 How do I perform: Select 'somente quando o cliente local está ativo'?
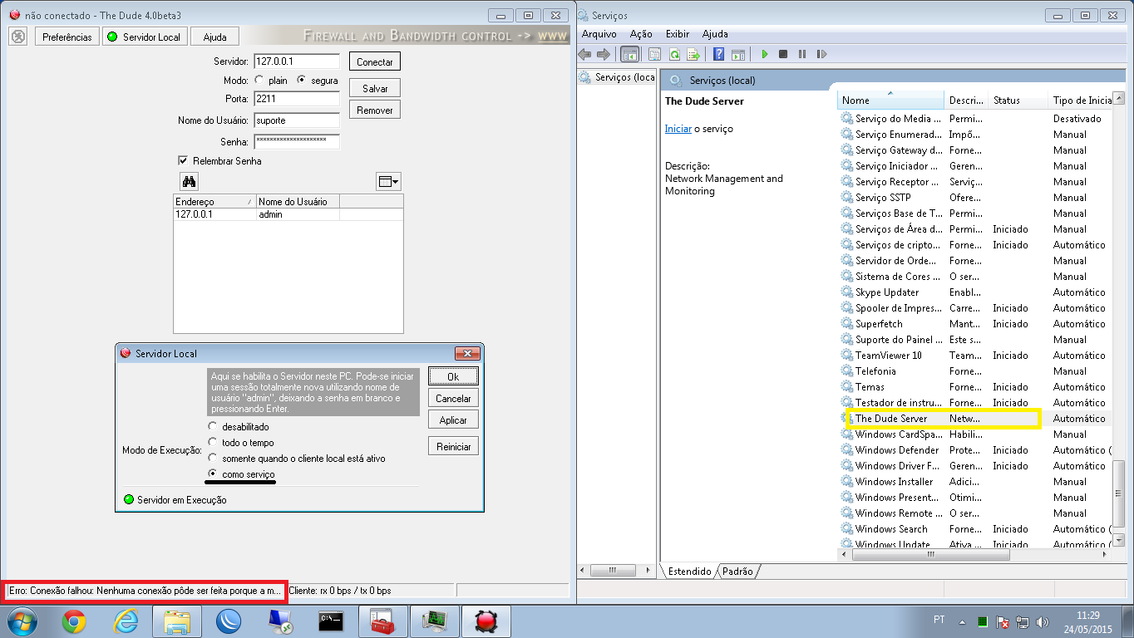pos(213,458)
